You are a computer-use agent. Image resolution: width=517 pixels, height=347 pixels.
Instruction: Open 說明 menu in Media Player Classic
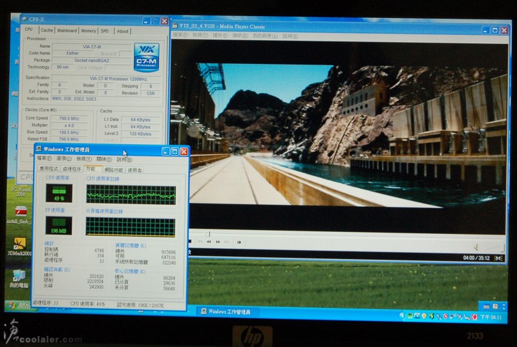pyautogui.click(x=290, y=36)
